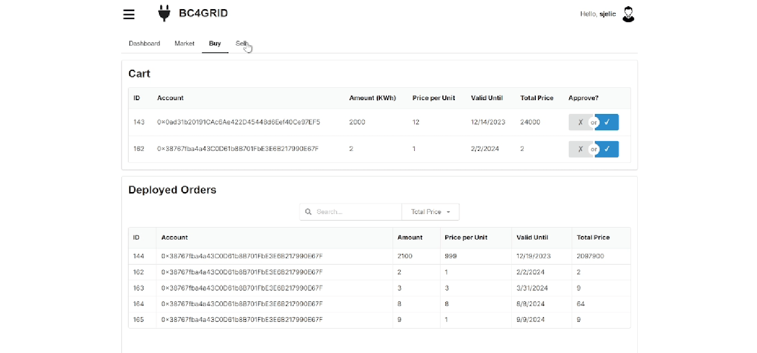Open the user avatar profile
Viewport: 757px width, 353px height.
point(628,14)
